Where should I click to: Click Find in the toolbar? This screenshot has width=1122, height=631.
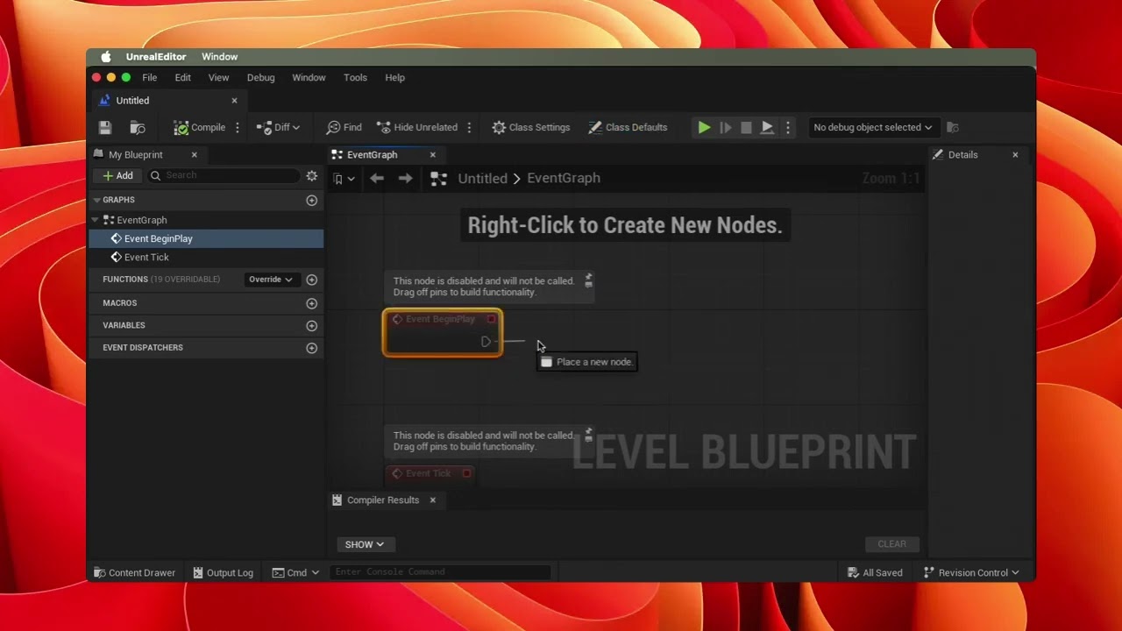(344, 128)
